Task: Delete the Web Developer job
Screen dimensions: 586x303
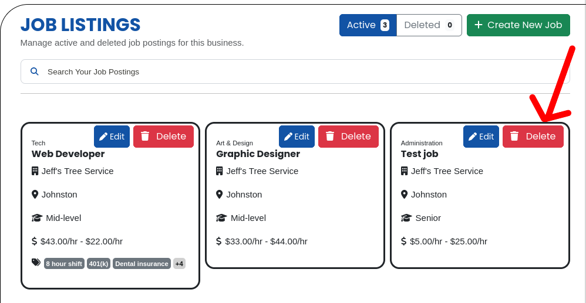Action: [163, 137]
